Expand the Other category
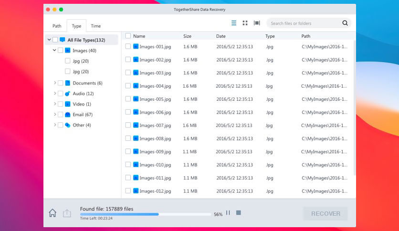This screenshot has width=399, height=231. click(x=55, y=125)
